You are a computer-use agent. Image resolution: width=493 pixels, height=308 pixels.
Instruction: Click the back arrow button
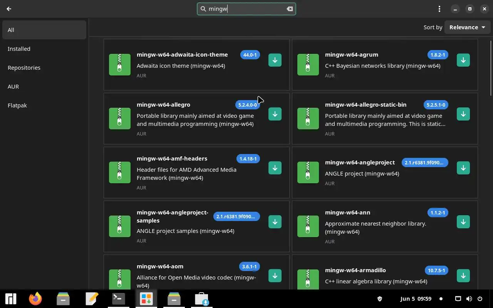9,9
